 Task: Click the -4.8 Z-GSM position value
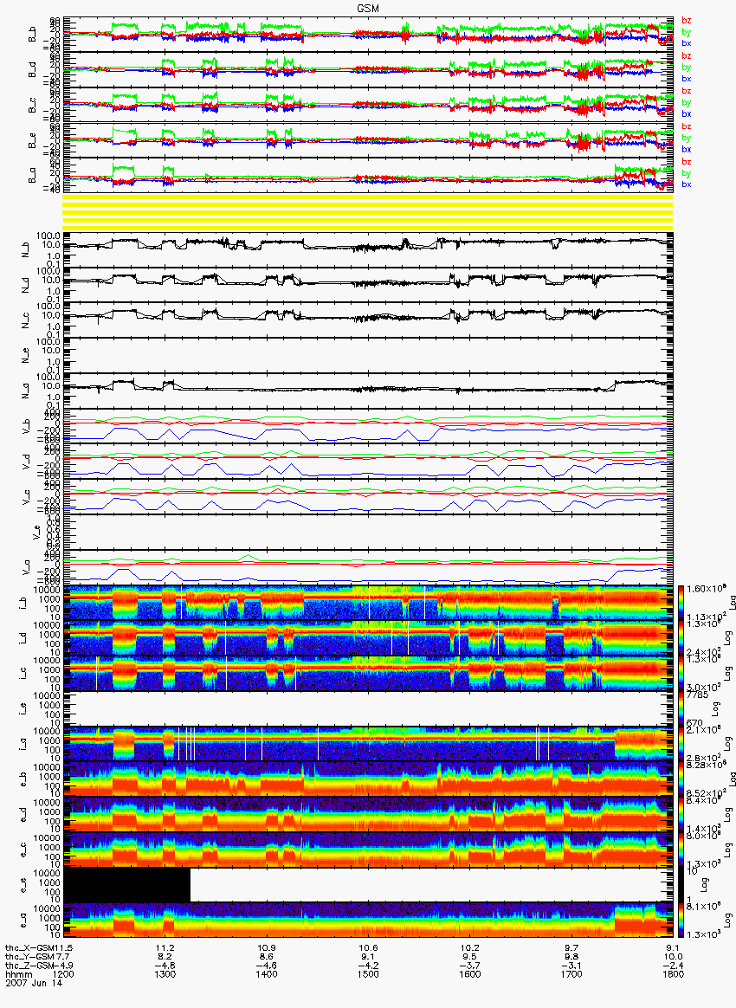166,966
